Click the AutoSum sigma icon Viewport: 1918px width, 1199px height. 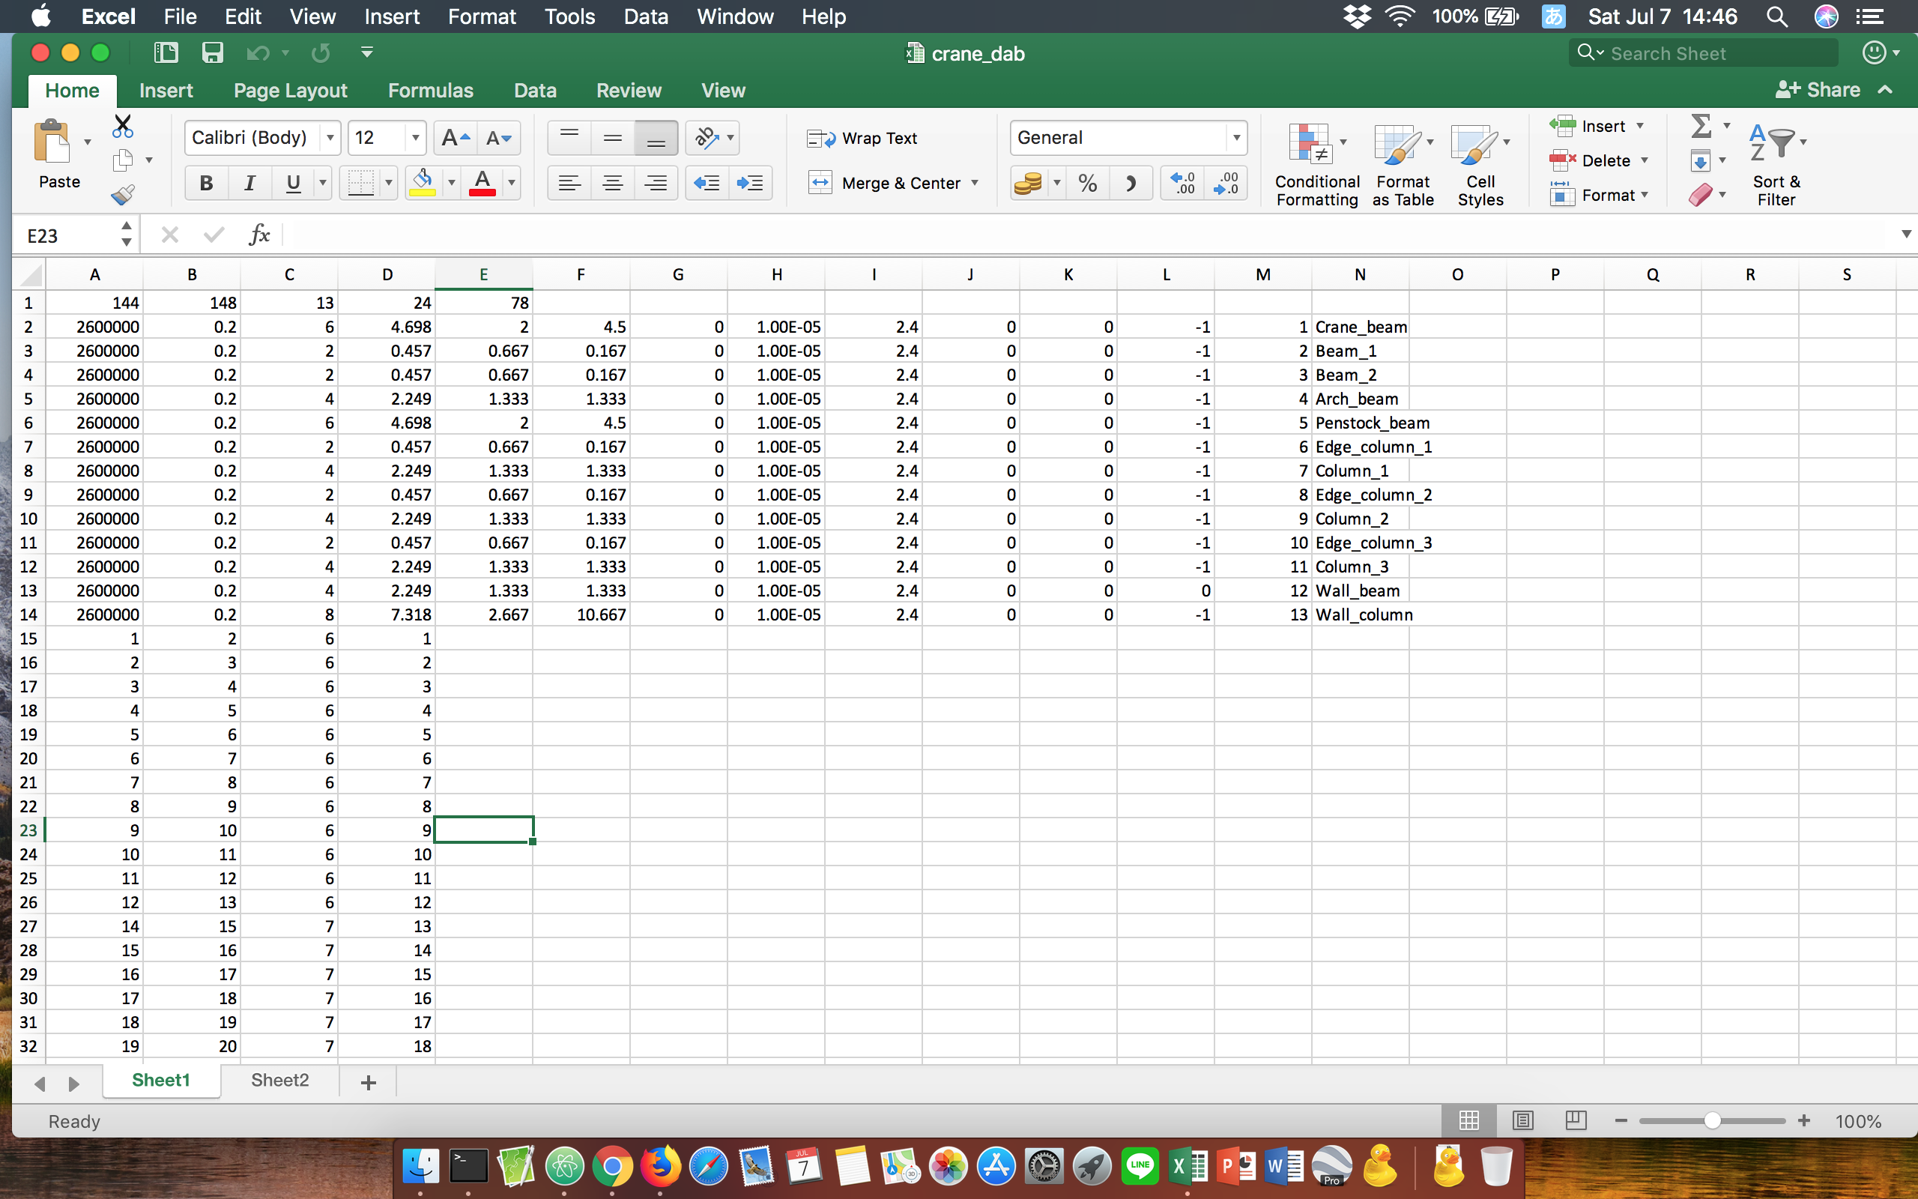tap(1701, 126)
